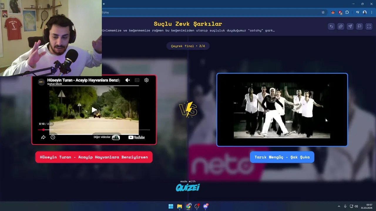Open OBS Studio from the taskbar
376x211 pixels.
point(197,206)
